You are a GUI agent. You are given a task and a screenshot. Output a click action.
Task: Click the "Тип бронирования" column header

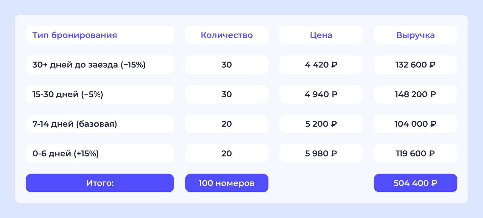[x=75, y=35]
